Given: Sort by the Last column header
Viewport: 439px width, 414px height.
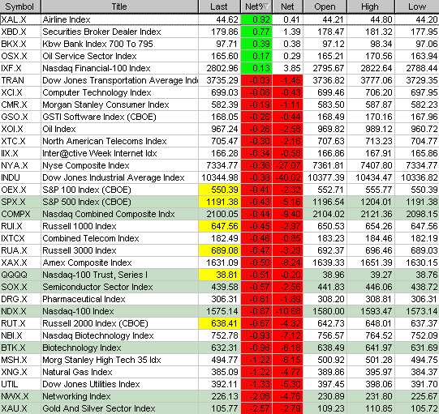Looking at the screenshot, I should pos(219,6).
